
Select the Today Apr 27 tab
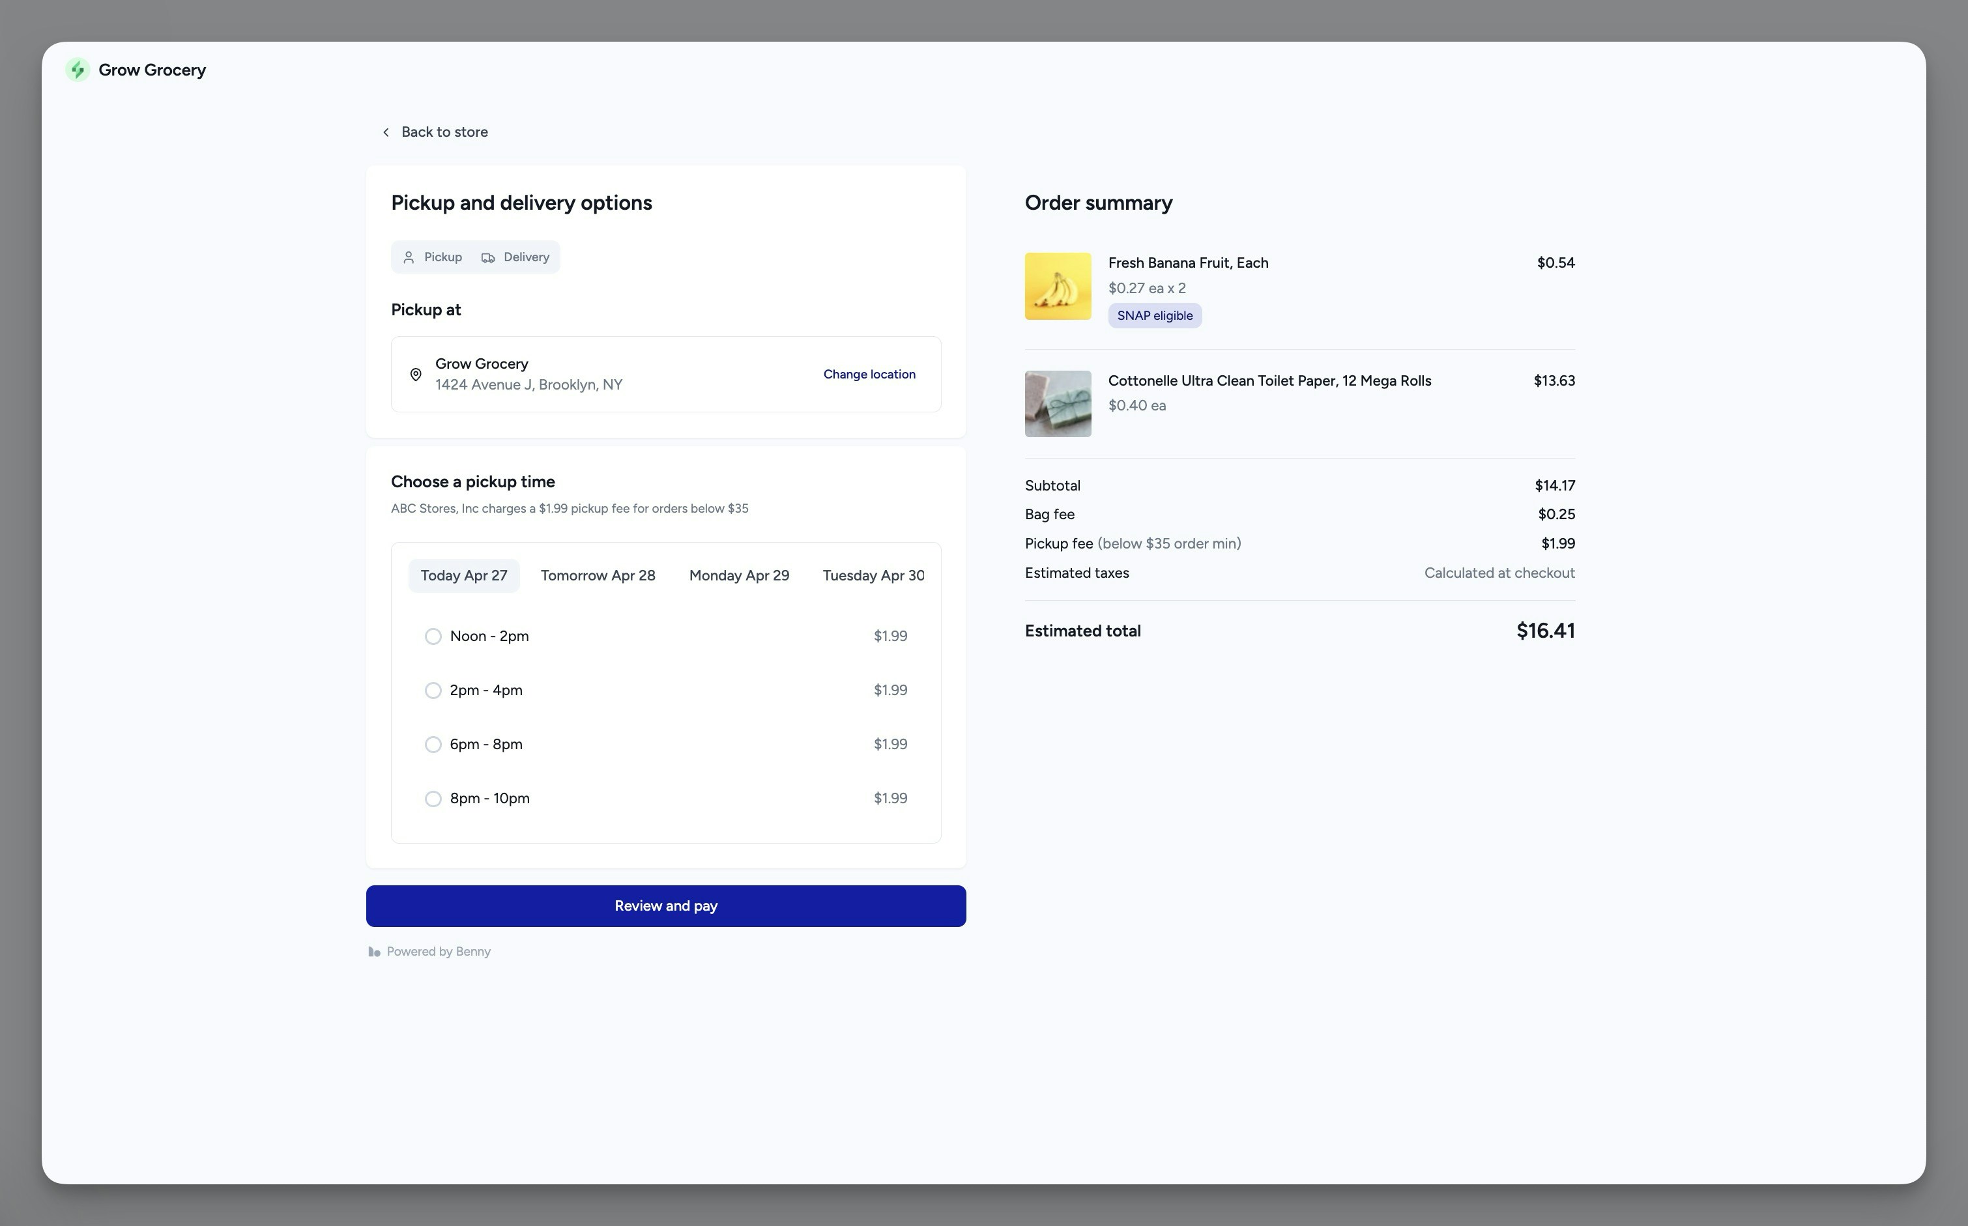tap(464, 576)
